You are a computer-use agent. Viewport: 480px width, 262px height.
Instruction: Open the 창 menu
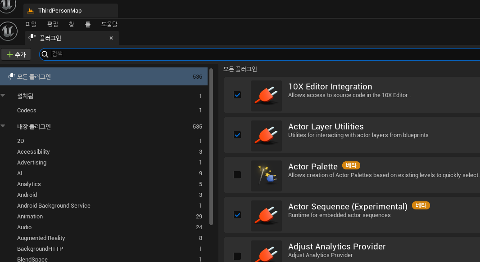72,24
